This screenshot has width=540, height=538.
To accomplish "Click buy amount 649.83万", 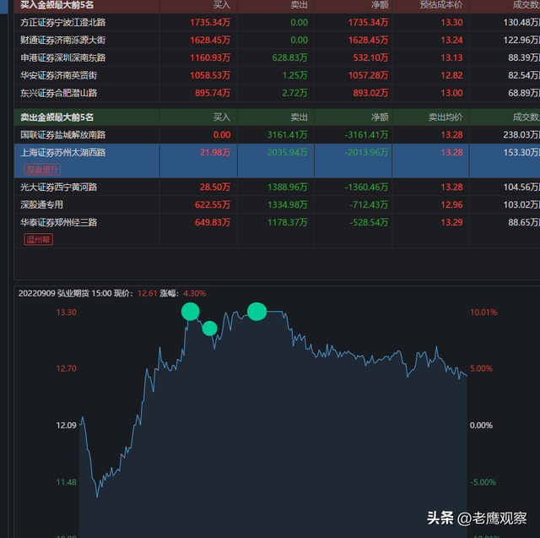I will pyautogui.click(x=213, y=222).
